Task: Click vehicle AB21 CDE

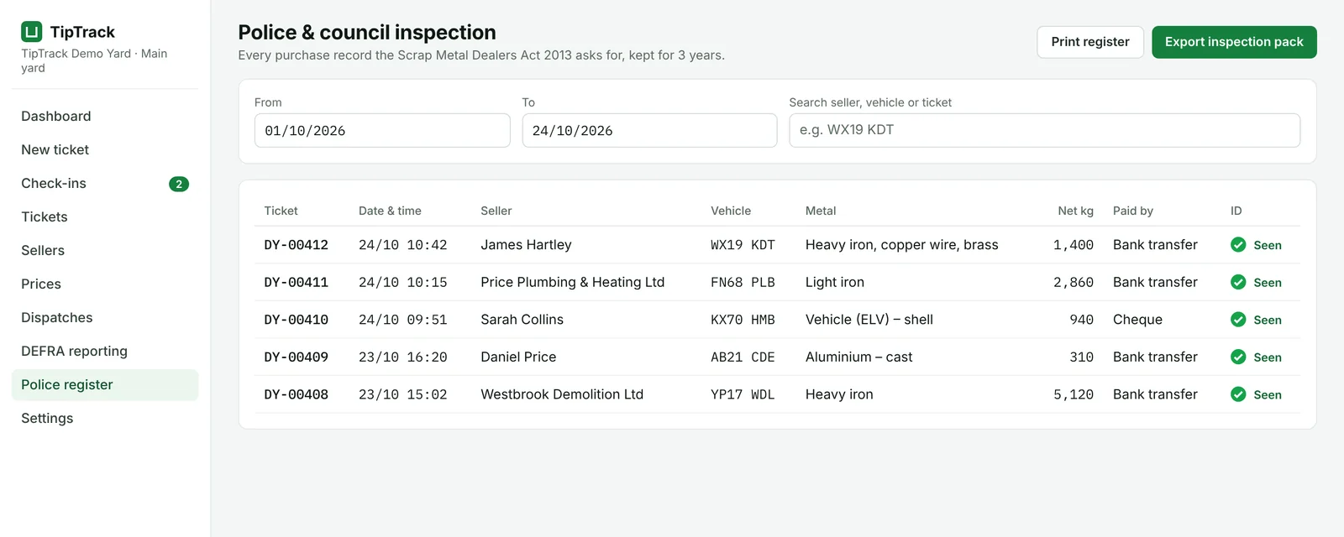Action: (743, 357)
